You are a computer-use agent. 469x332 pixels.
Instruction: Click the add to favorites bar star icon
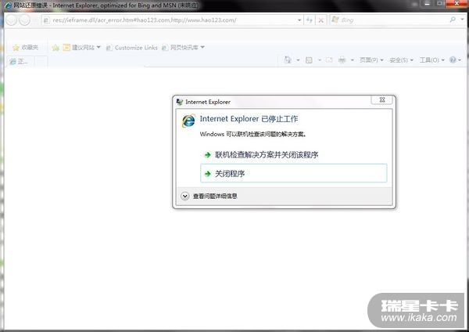coord(55,47)
